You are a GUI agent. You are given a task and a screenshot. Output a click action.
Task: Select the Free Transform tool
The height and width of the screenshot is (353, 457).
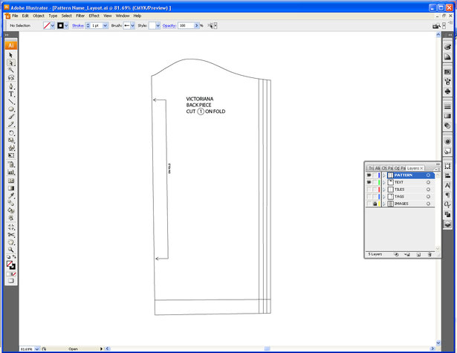[x=11, y=155]
